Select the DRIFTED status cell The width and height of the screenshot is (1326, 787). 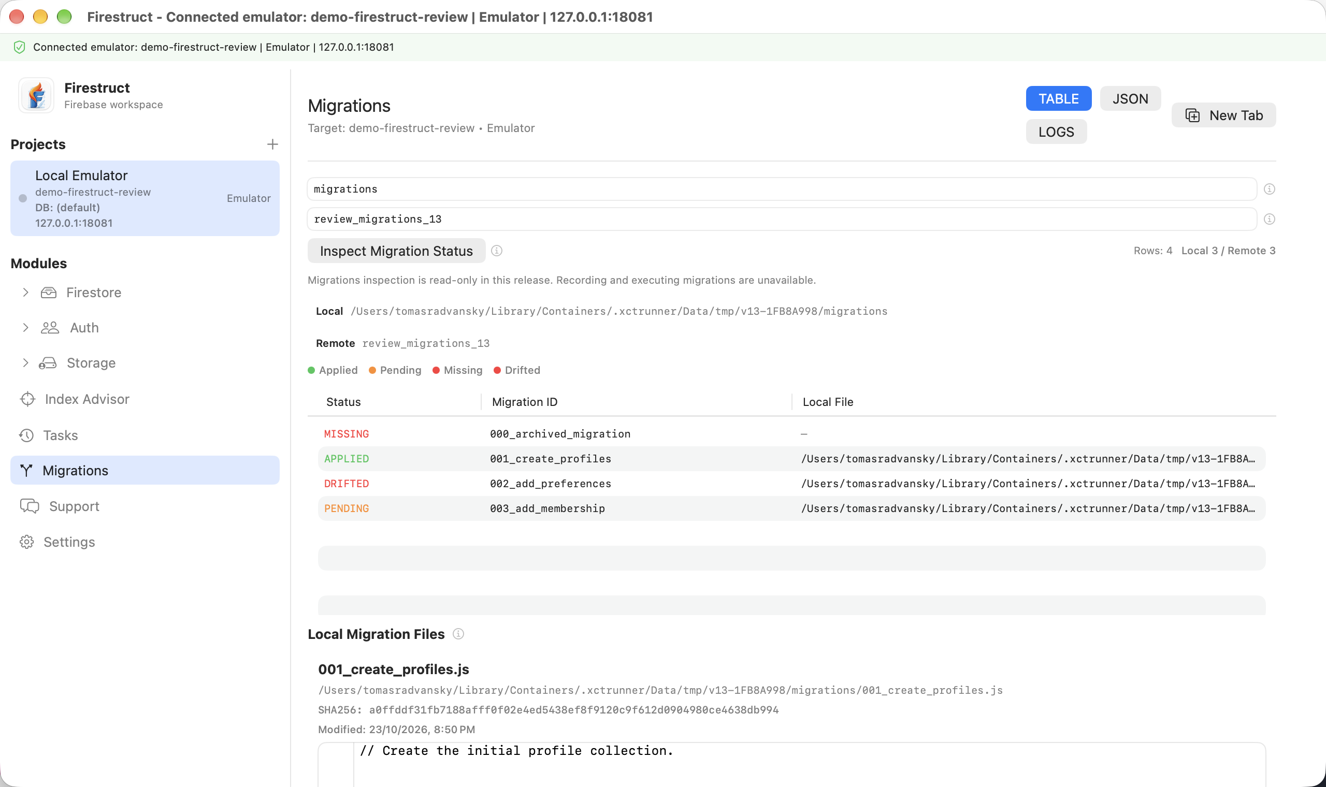point(347,484)
